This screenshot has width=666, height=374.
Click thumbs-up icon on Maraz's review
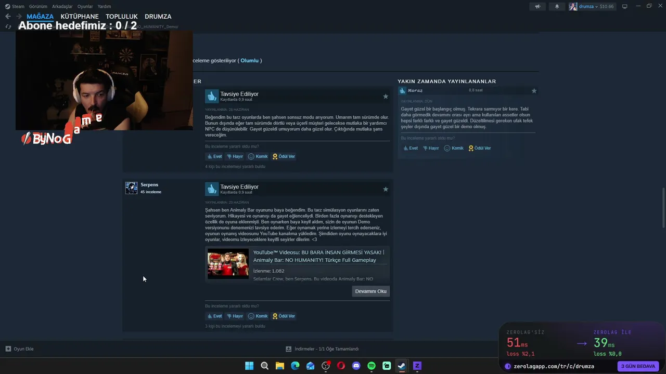[x=403, y=91]
